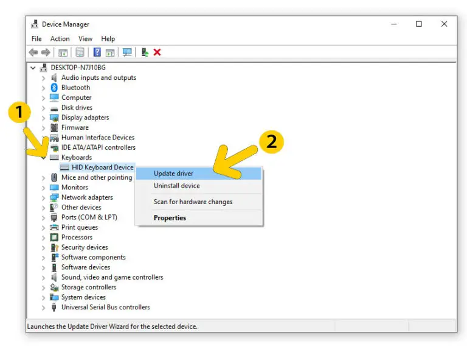Minimize the Device Manager window
This screenshot has width=467, height=346.
pos(394,24)
